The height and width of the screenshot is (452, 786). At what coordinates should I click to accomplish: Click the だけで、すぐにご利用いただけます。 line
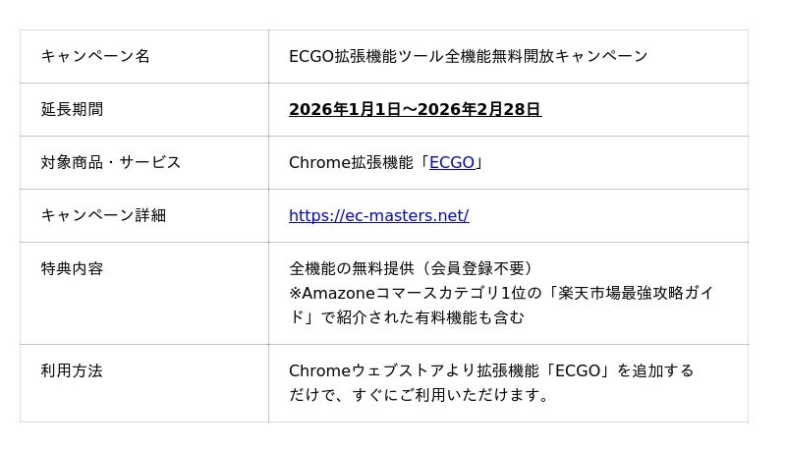tap(419, 396)
